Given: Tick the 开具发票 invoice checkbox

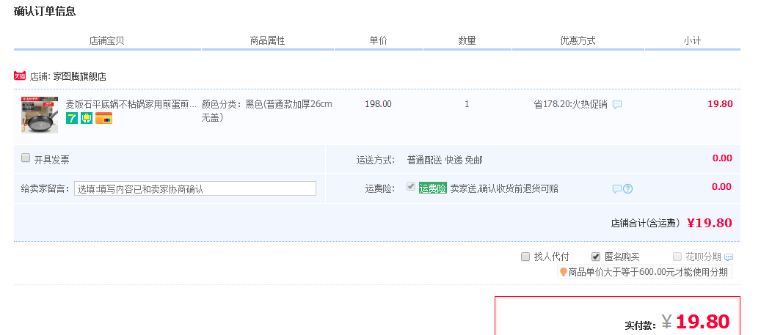Looking at the screenshot, I should point(26,158).
